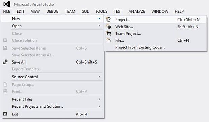The image size is (209, 122).
Task: Expand the New submenu arrow
Action: (x=99, y=19)
